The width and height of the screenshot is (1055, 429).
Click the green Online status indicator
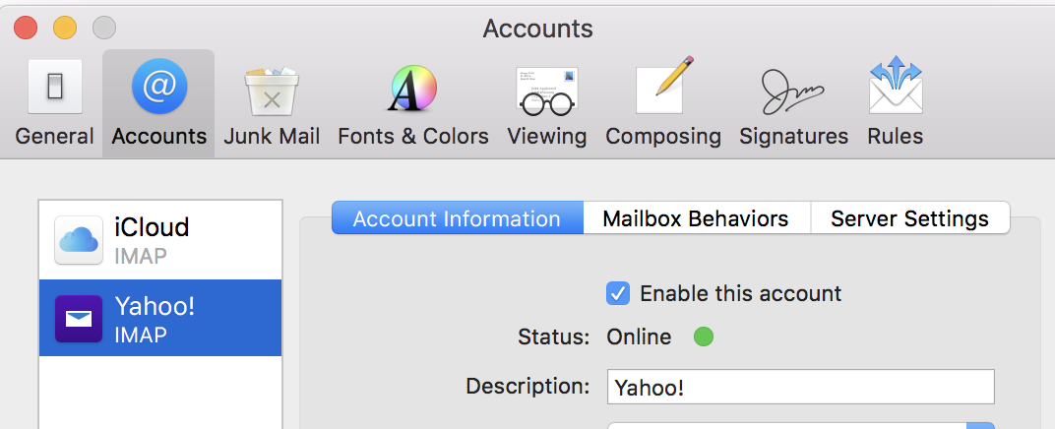coord(703,337)
